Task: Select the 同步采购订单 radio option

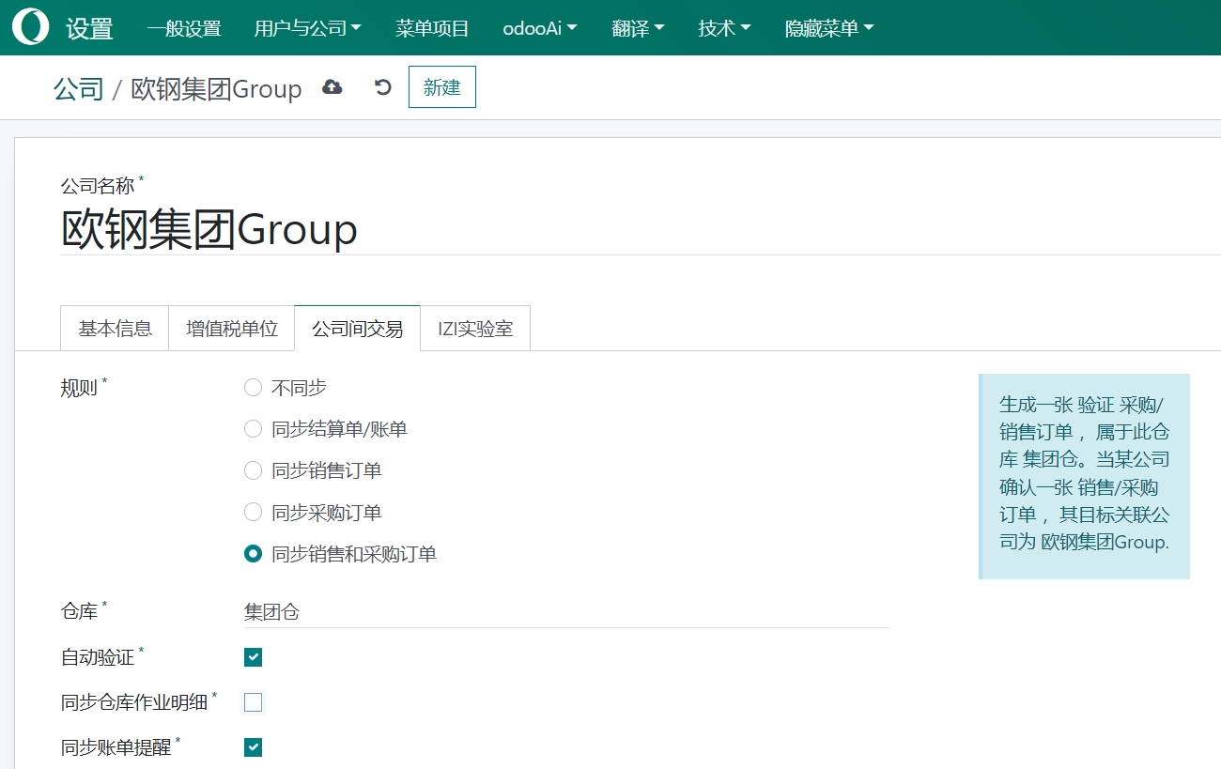Action: pos(253,513)
